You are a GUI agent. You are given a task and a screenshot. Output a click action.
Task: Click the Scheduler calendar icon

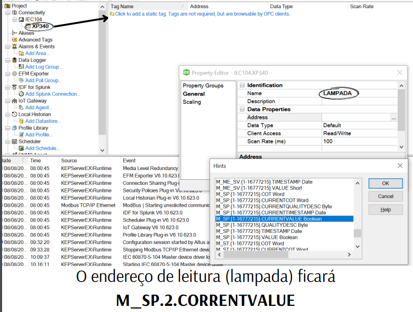14,141
